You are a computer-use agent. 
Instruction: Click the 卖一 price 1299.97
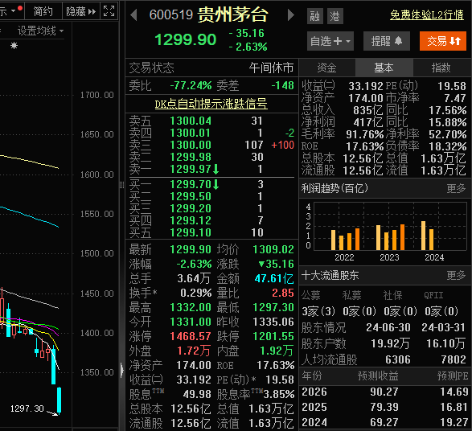click(191, 169)
